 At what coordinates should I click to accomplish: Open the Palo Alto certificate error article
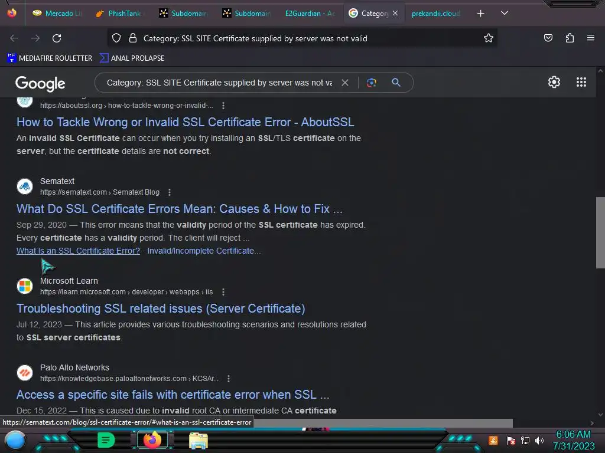tap(173, 395)
